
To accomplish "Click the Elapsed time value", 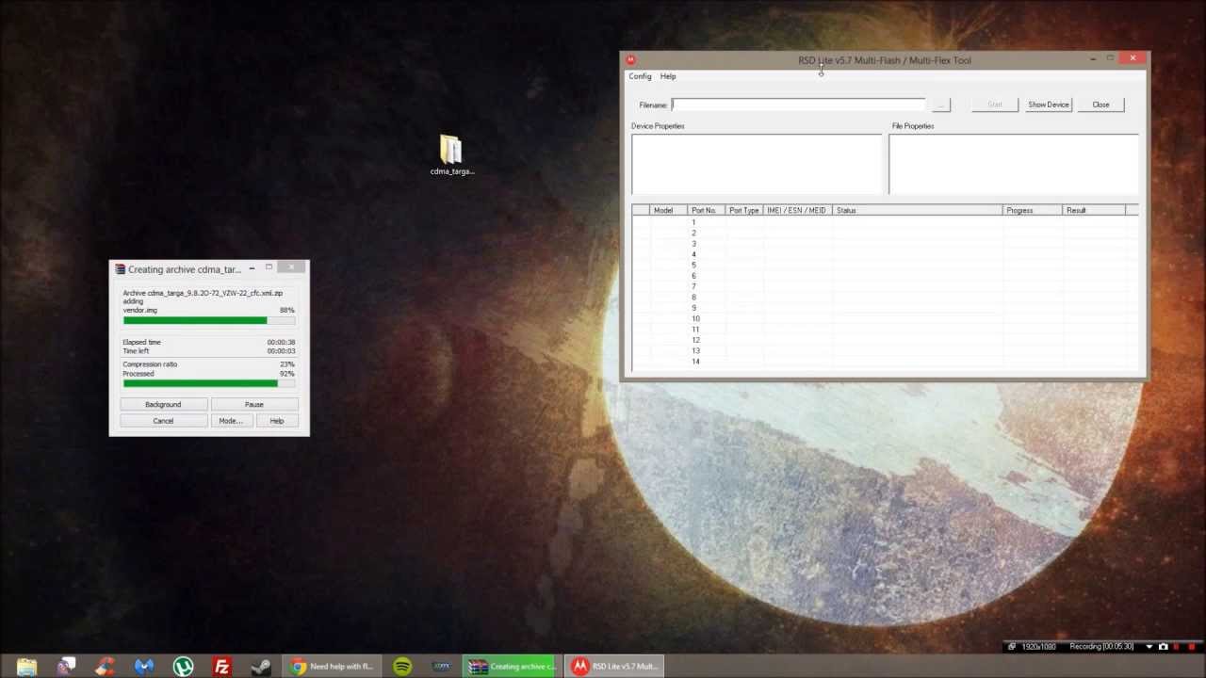I will coord(281,342).
